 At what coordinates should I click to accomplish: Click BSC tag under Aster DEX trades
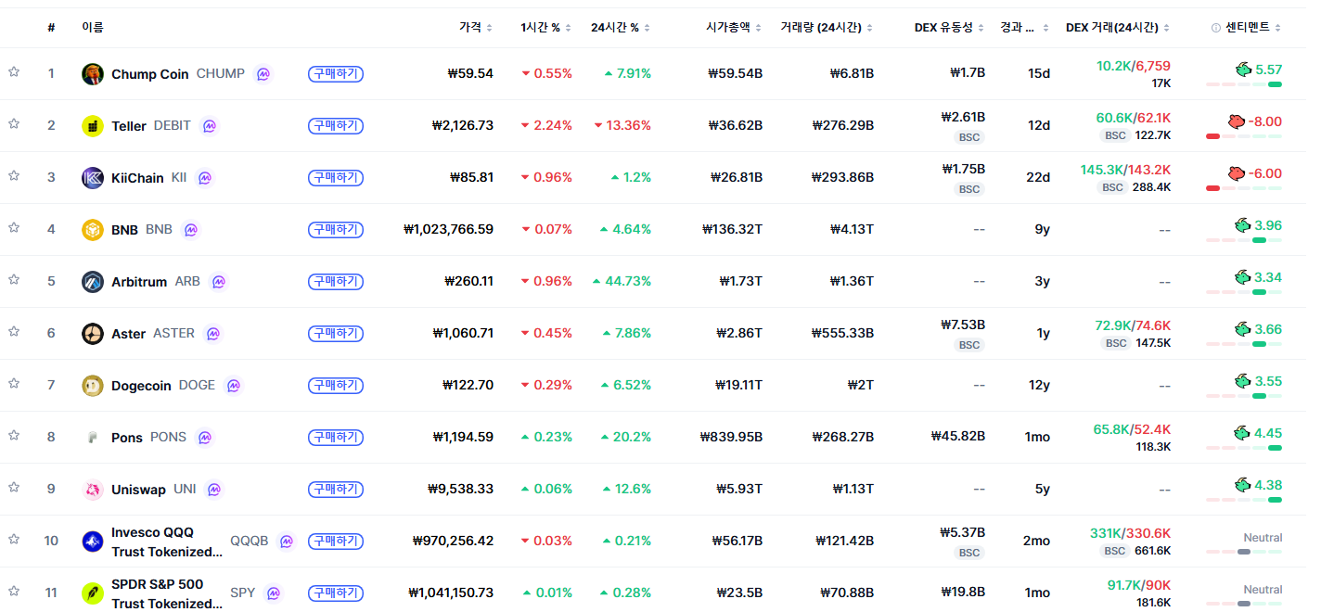click(x=1116, y=343)
